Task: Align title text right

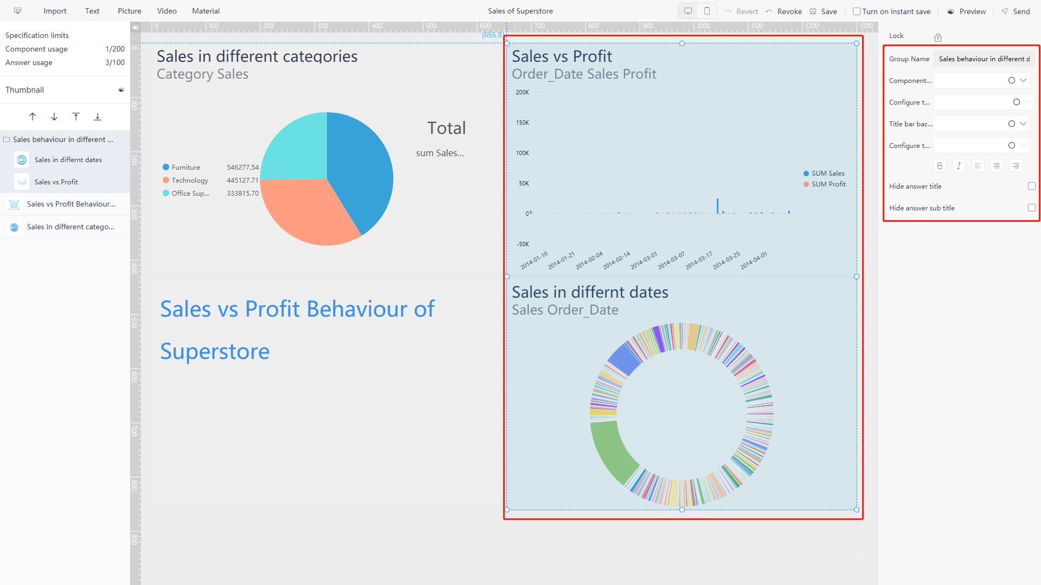Action: click(1016, 166)
